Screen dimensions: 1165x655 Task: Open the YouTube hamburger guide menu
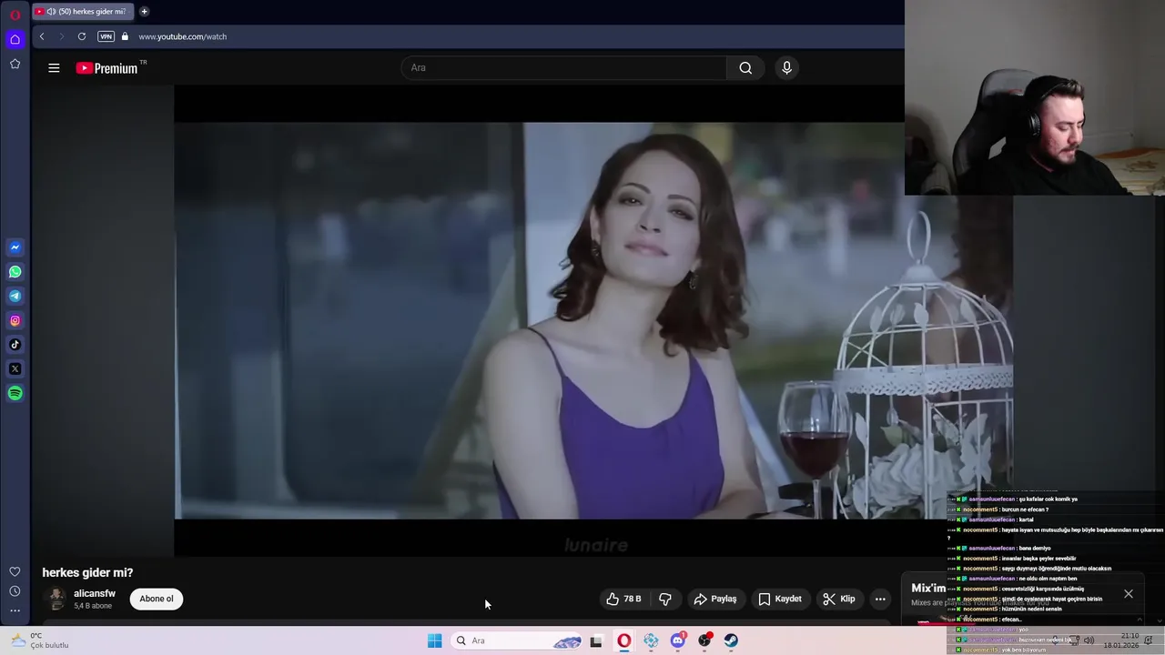tap(54, 68)
